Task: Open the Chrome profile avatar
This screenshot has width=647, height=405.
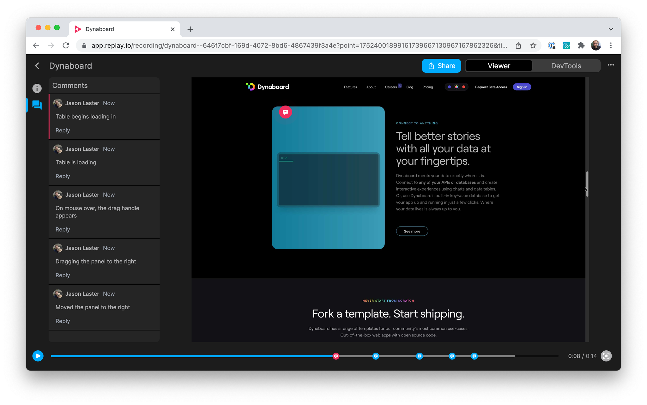Action: [596, 45]
